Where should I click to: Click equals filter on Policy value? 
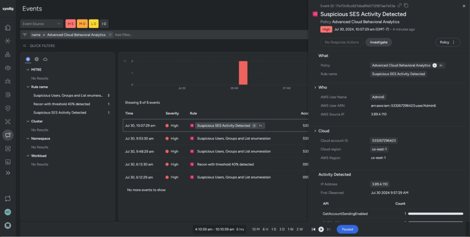[435, 65]
